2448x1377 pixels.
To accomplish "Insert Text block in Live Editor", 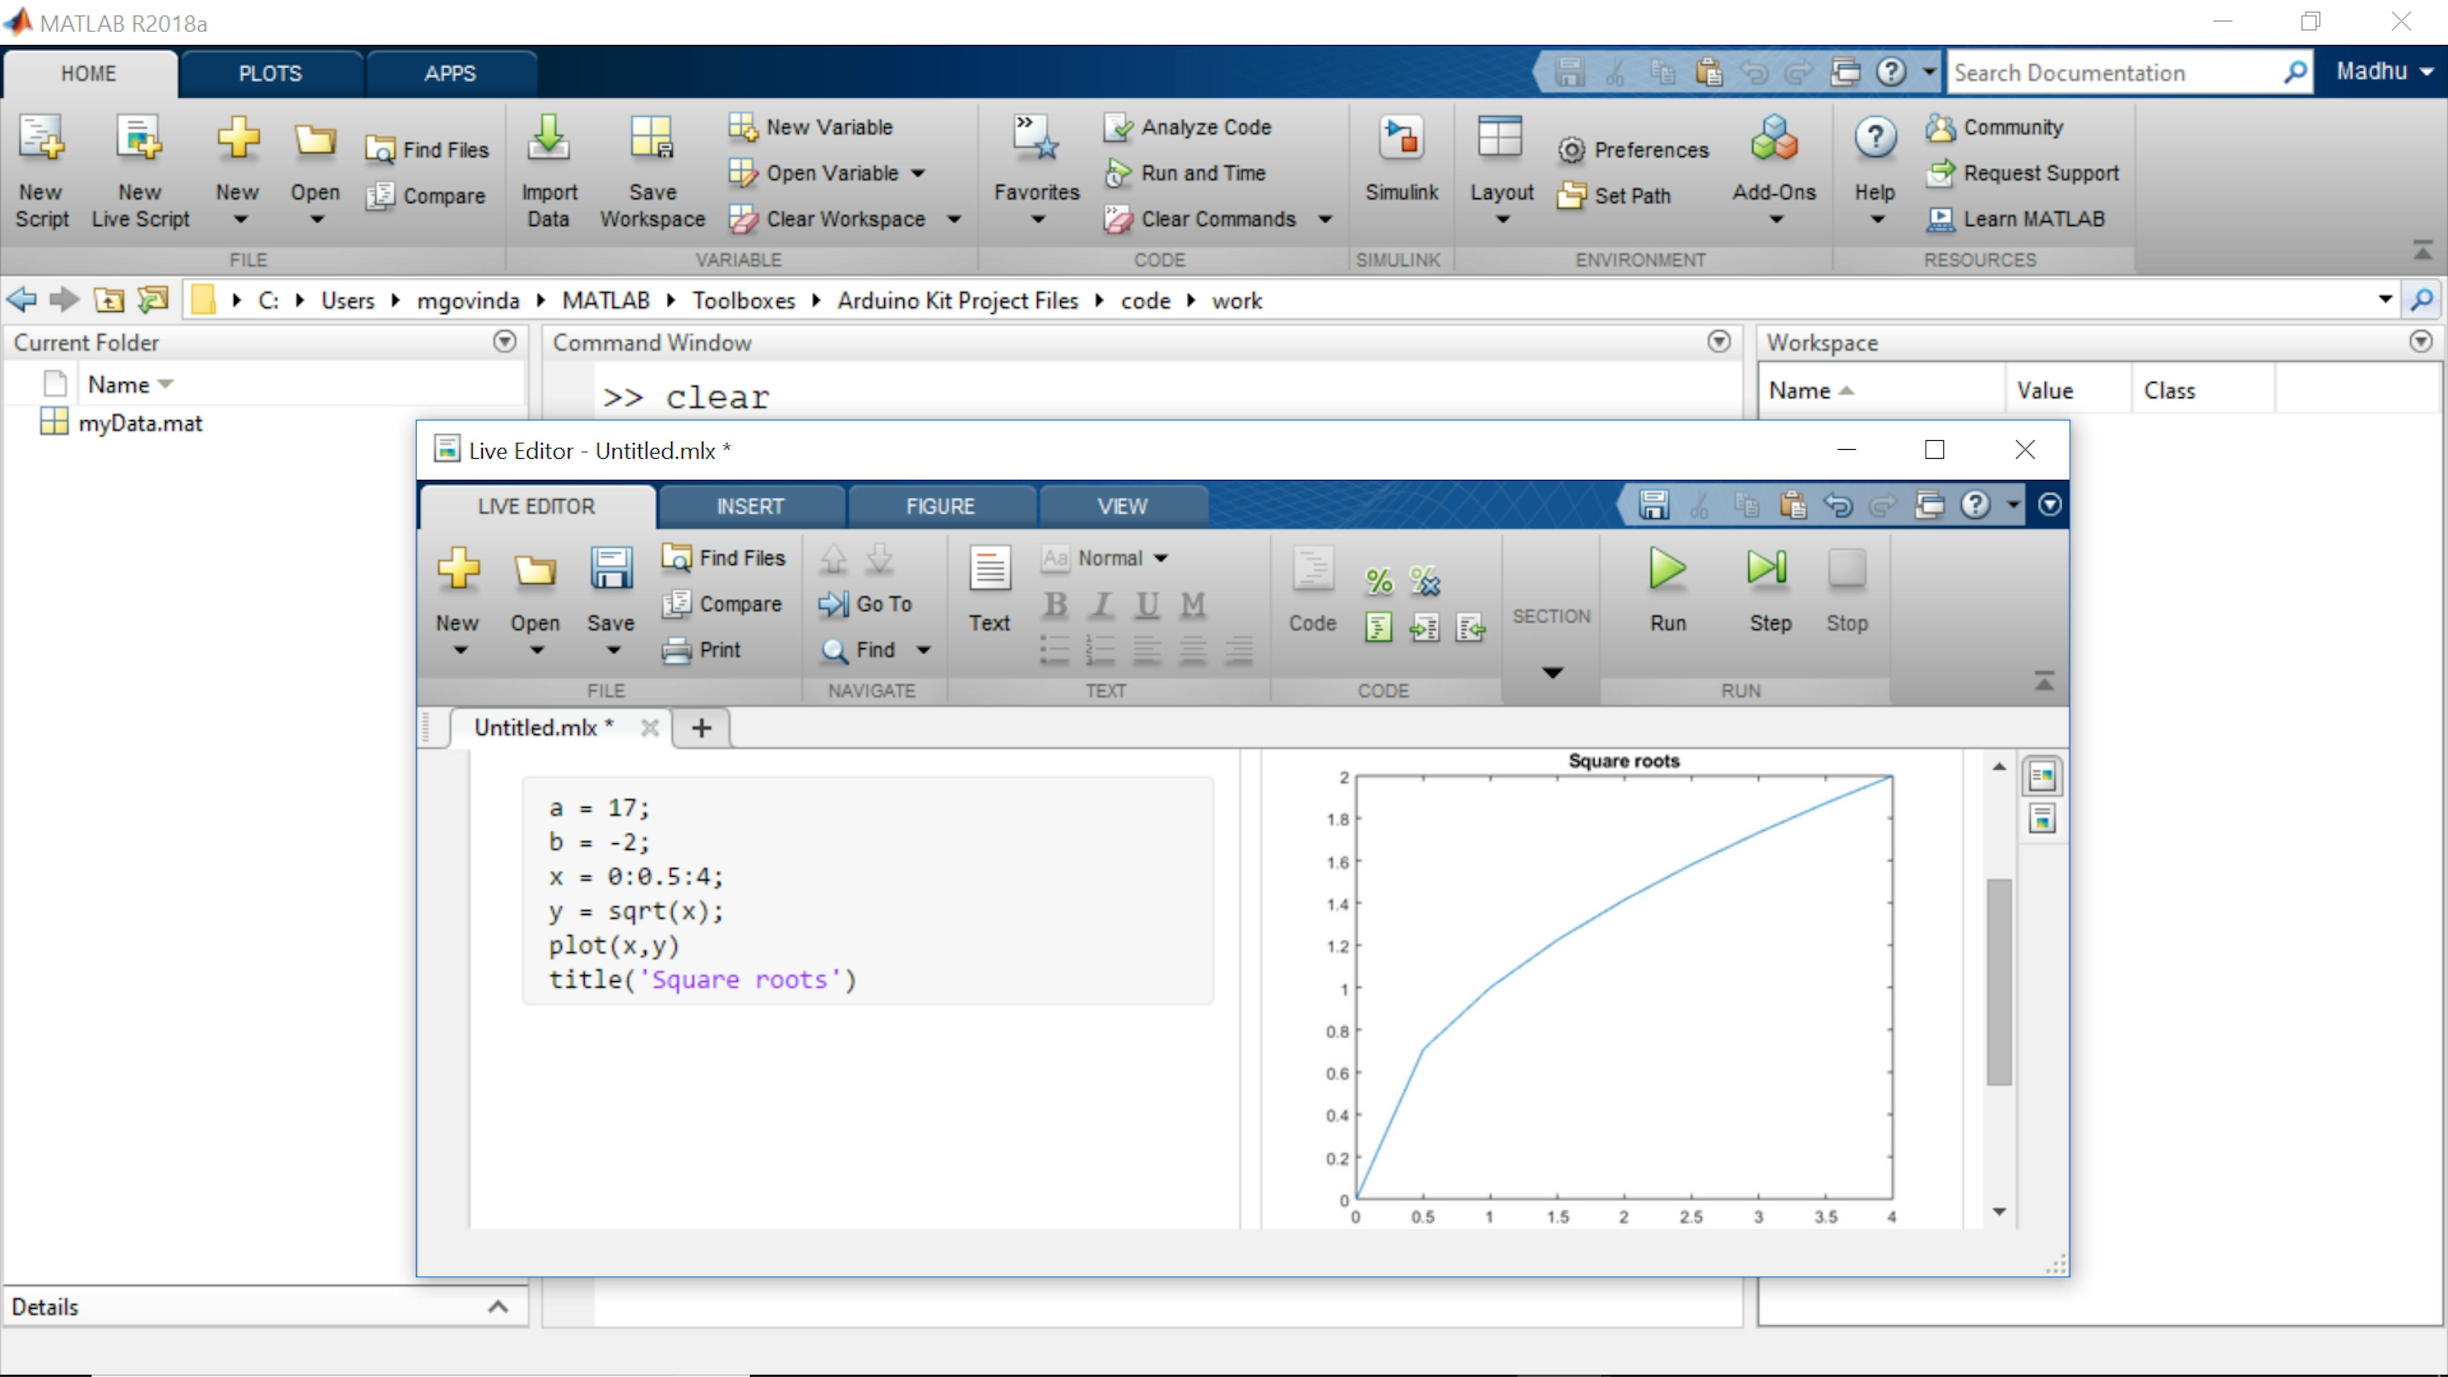I will click(x=989, y=589).
